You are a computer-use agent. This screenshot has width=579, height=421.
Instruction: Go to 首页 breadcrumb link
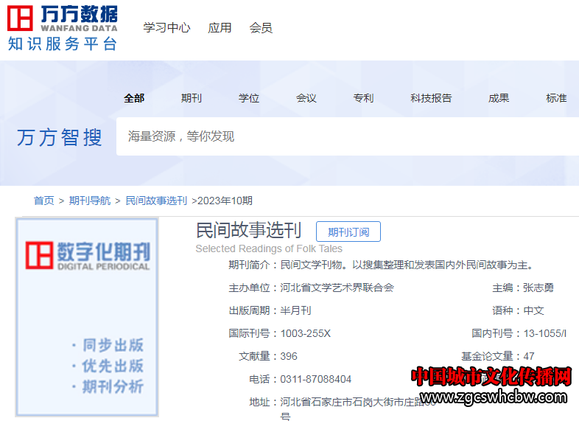tap(43, 201)
